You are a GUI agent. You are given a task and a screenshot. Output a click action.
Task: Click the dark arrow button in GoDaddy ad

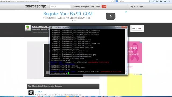(110, 16)
